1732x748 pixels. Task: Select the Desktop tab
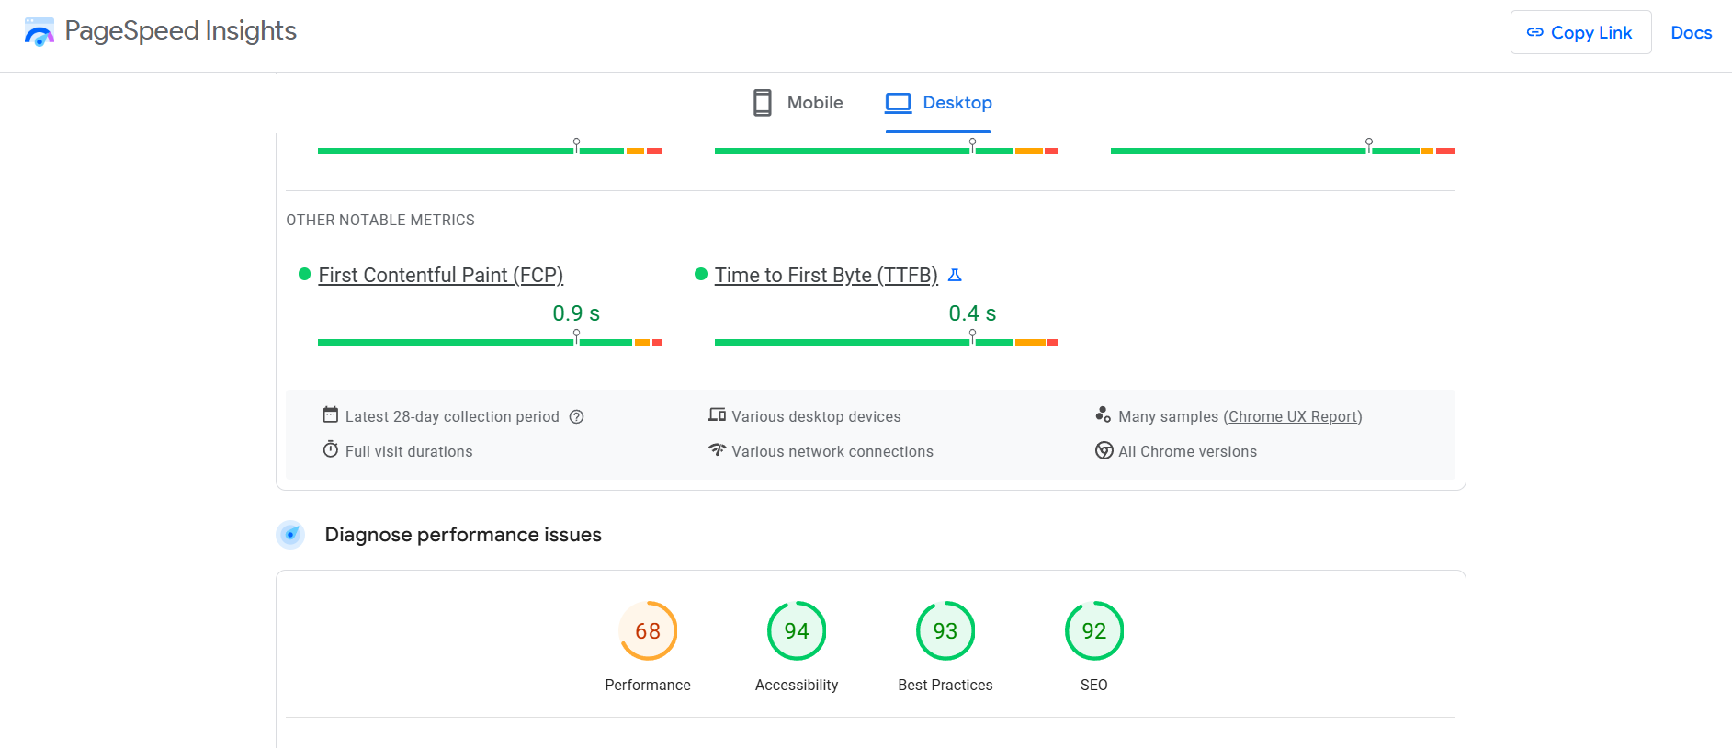938,103
